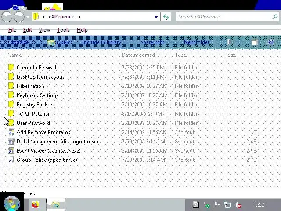Image resolution: width=281 pixels, height=211 pixels.
Task: Click the 'User Password' folder name
Action: pos(33,123)
